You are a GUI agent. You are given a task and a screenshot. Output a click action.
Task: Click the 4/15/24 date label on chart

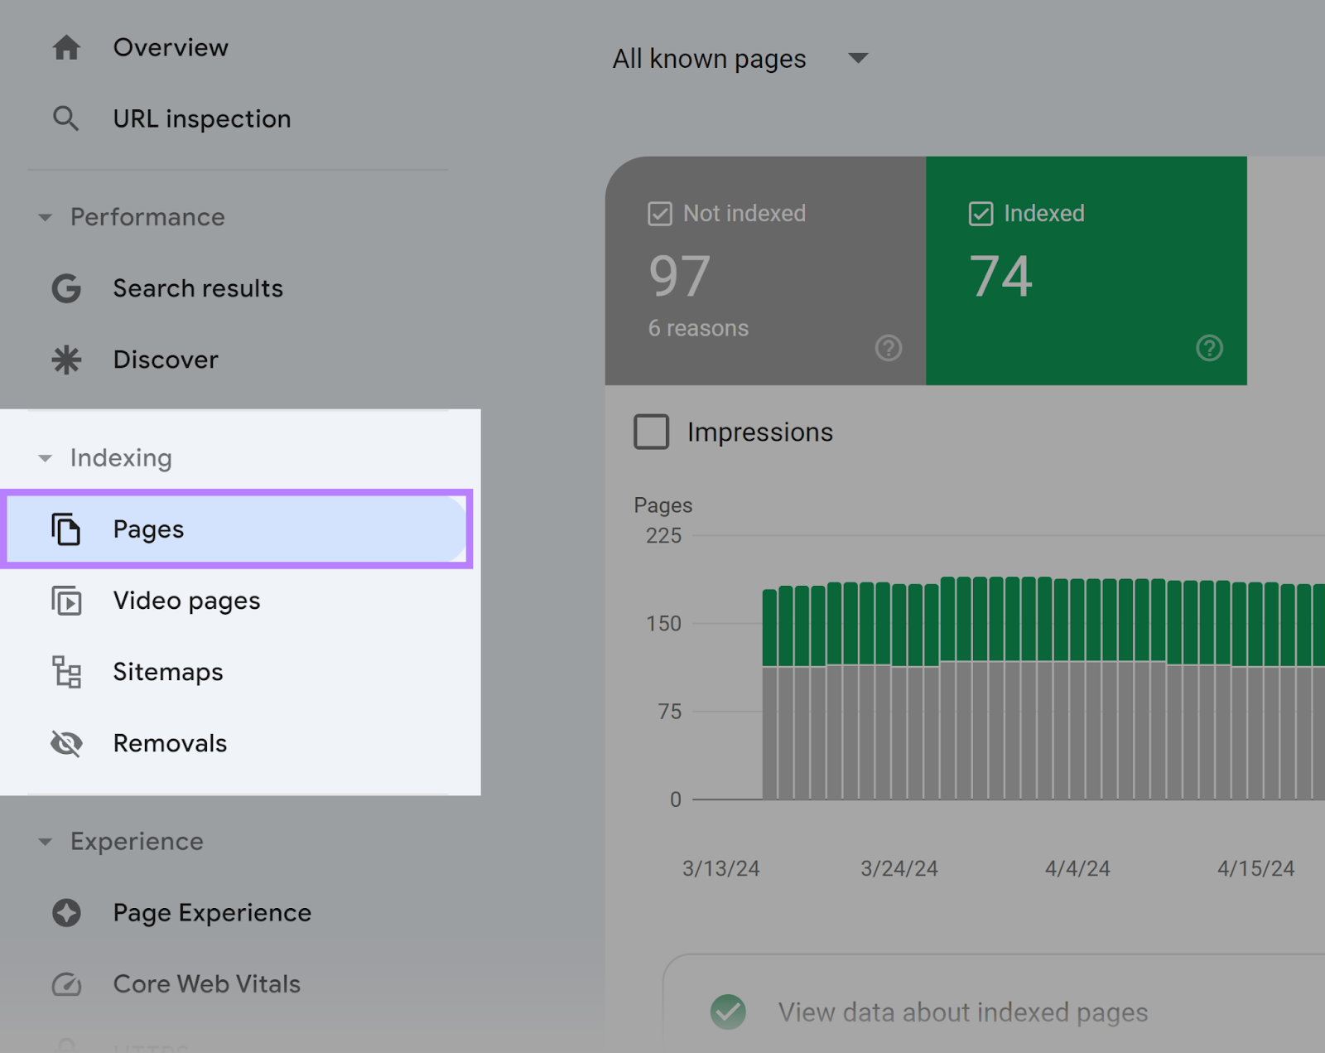coord(1255,868)
